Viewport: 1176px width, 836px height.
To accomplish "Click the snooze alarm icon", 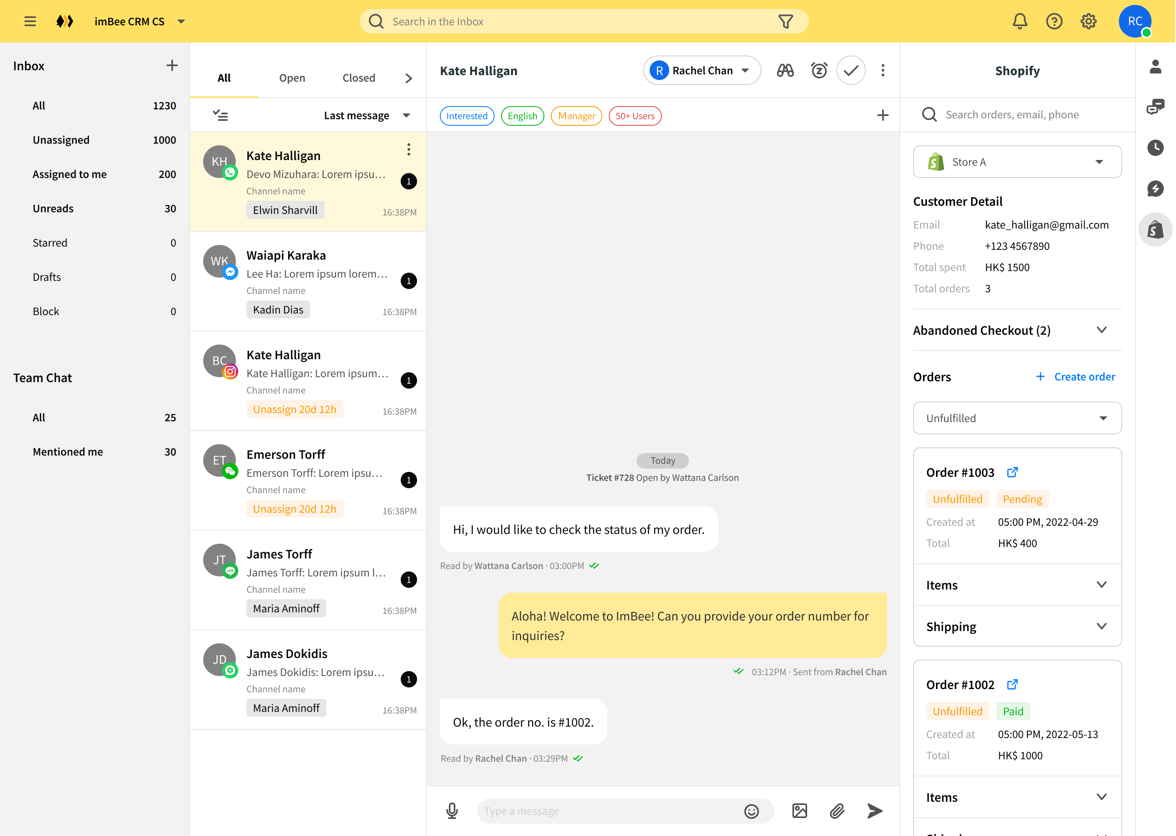I will (819, 71).
